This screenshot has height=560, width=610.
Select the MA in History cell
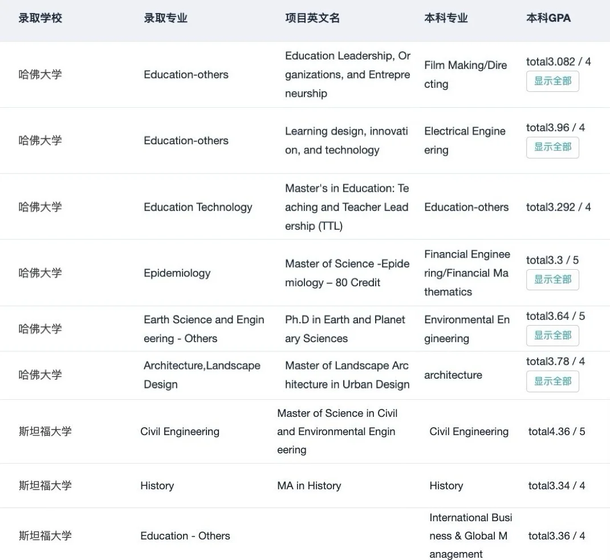(x=310, y=485)
